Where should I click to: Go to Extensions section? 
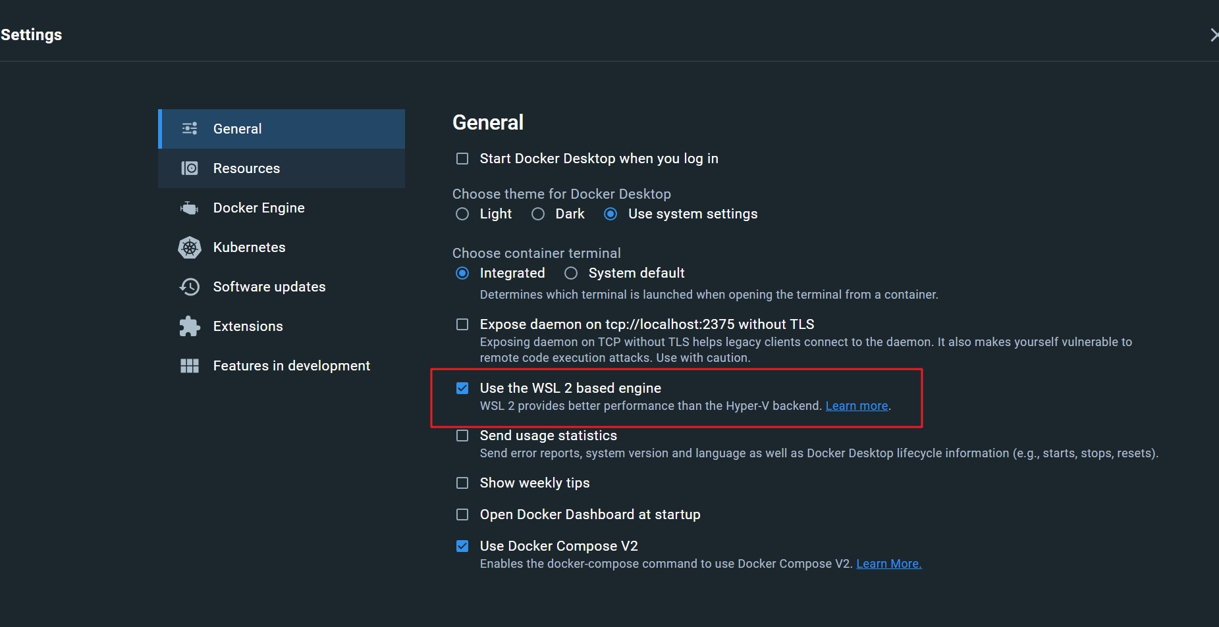tap(281, 326)
